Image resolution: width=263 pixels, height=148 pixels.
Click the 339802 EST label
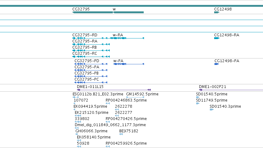click(82, 119)
